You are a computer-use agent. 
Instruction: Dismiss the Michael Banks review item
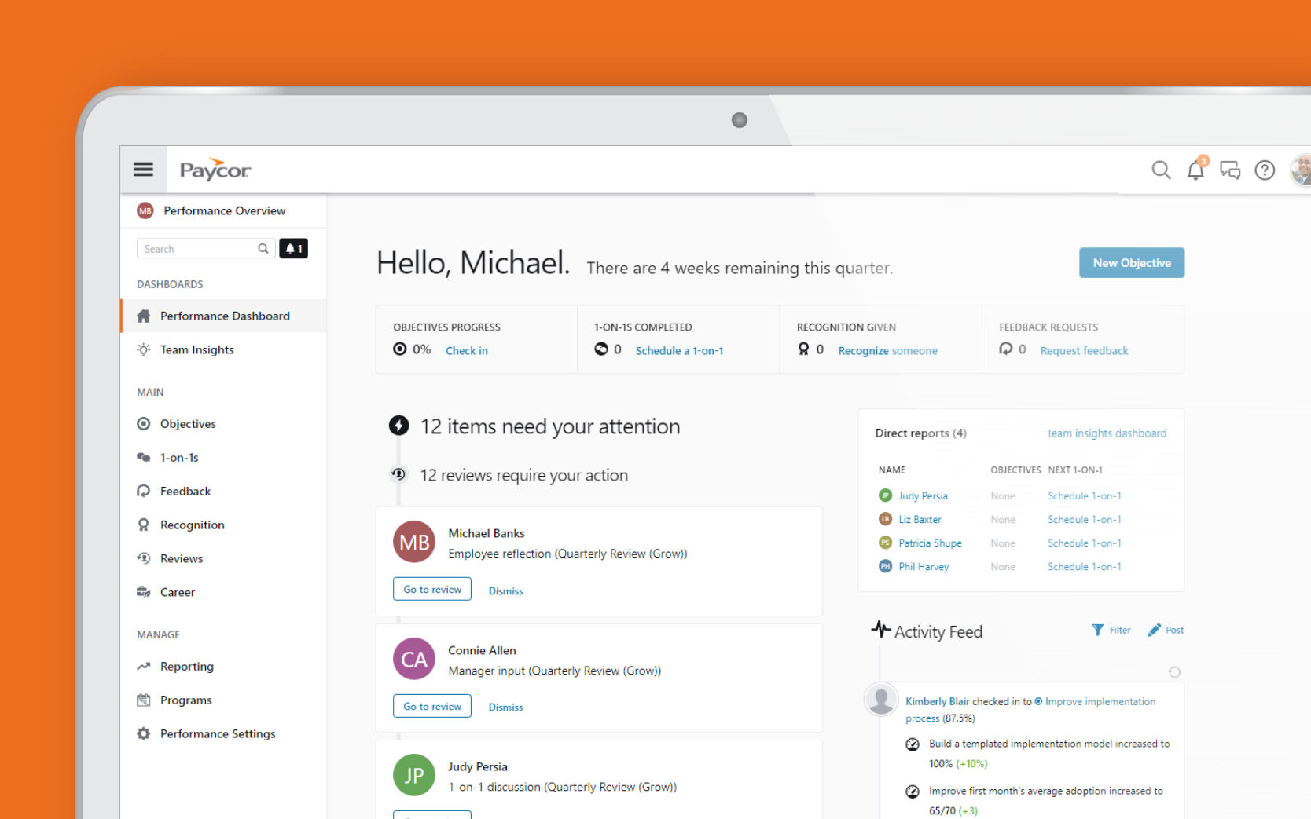505,590
